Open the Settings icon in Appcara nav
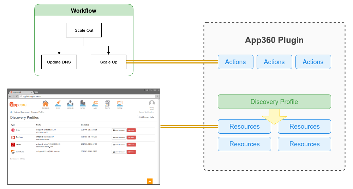 click(x=120, y=104)
